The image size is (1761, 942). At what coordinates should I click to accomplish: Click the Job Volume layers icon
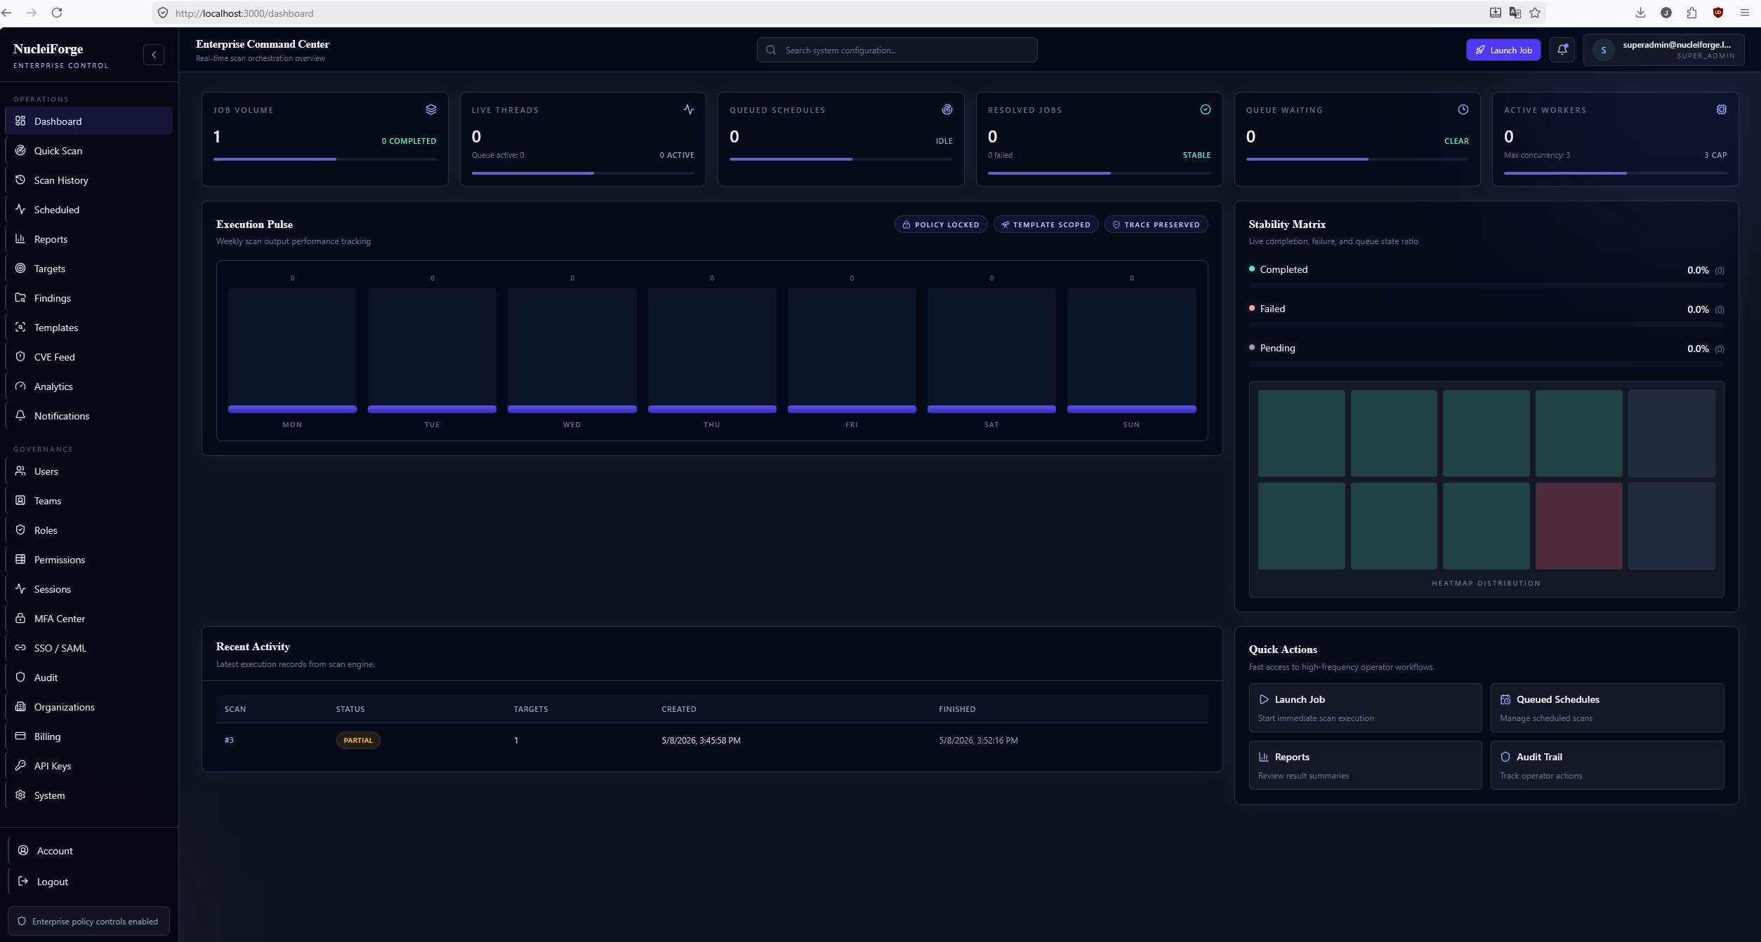tap(431, 109)
